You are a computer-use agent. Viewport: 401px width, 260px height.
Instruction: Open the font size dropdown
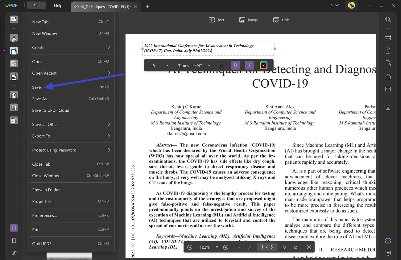pyautogui.click(x=167, y=65)
